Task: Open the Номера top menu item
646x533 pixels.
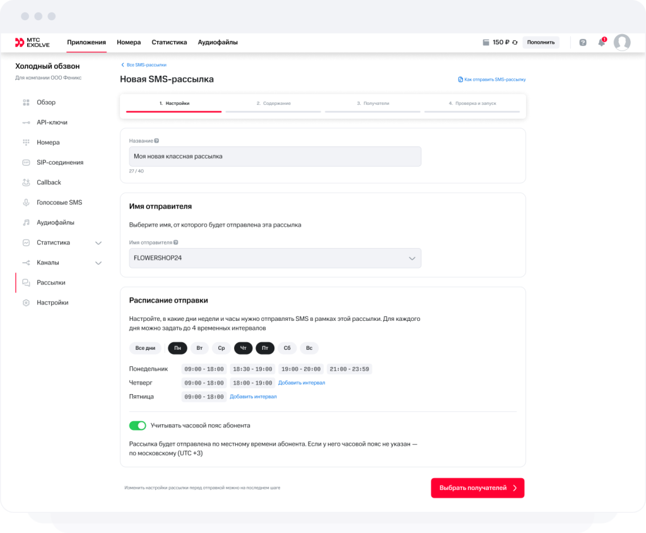Action: (129, 42)
